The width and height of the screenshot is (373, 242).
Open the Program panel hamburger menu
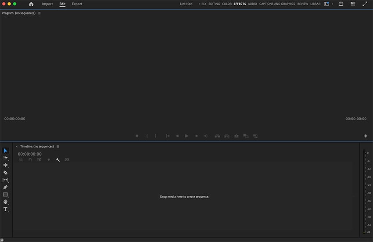pos(39,13)
